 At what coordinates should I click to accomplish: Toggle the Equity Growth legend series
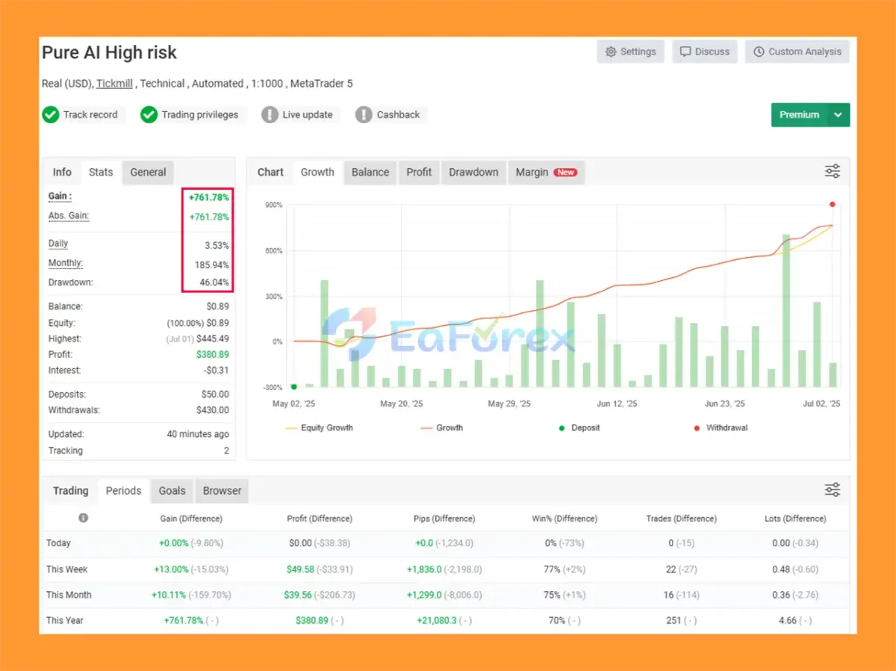(319, 428)
